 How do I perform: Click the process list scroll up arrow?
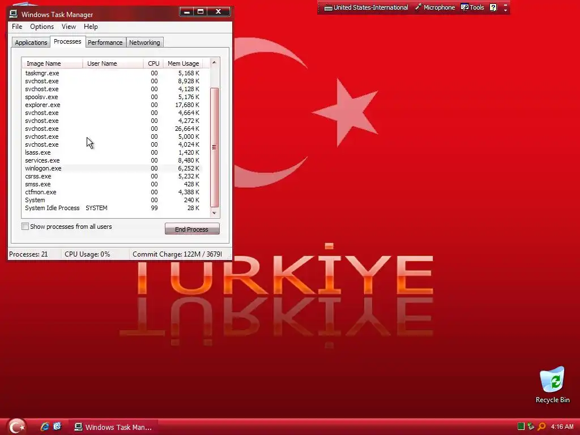point(214,62)
